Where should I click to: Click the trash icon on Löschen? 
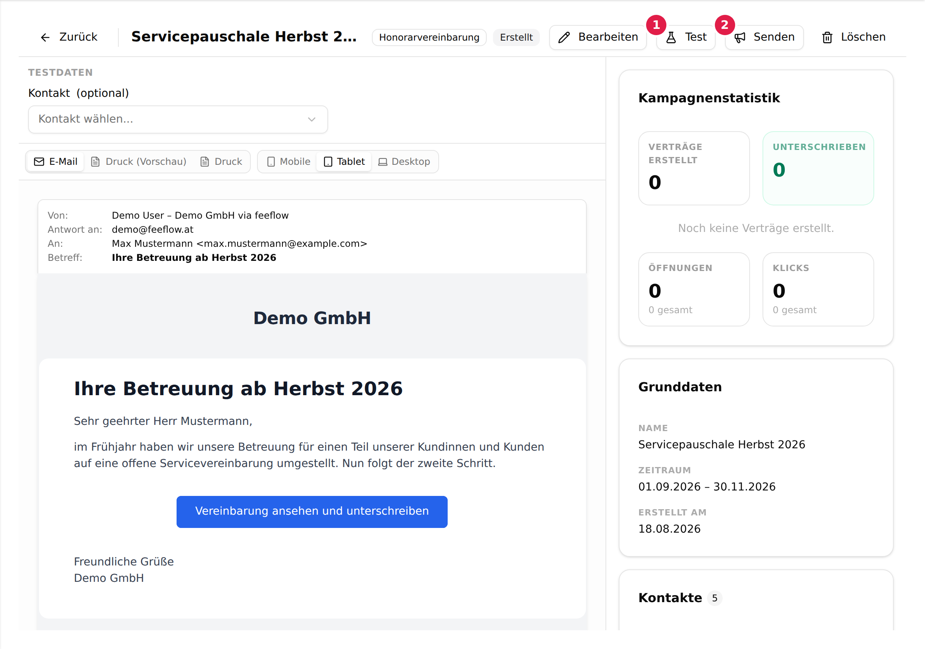(x=827, y=37)
